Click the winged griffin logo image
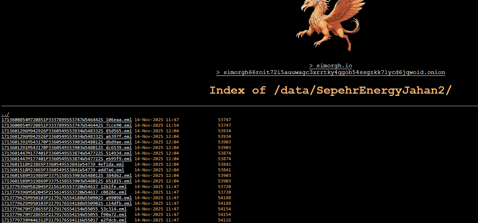The image size is (478, 223). click(x=330, y=25)
